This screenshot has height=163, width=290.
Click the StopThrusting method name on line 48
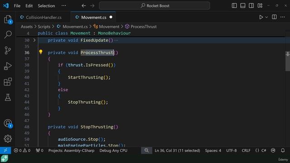pos(97,127)
